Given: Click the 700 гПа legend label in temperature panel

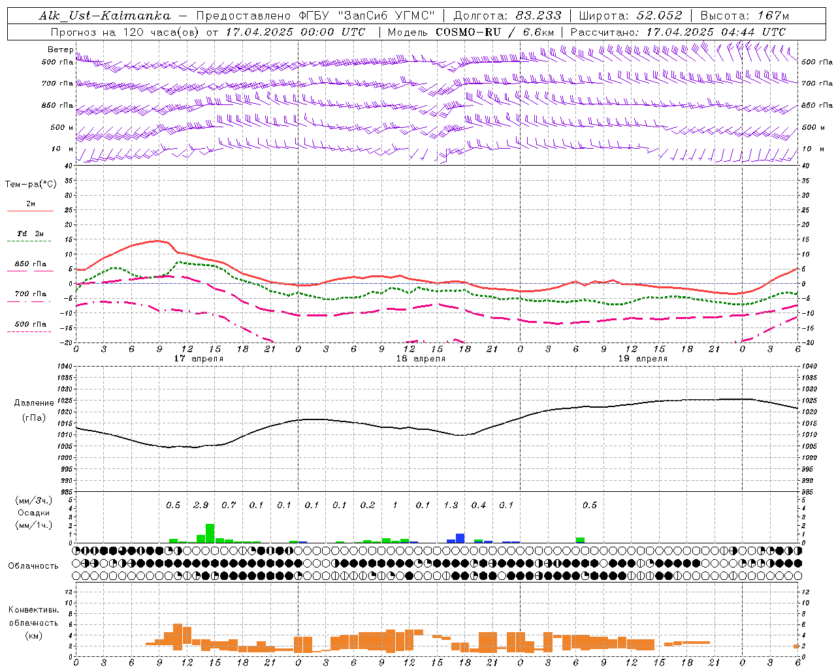Looking at the screenshot, I should [x=31, y=294].
